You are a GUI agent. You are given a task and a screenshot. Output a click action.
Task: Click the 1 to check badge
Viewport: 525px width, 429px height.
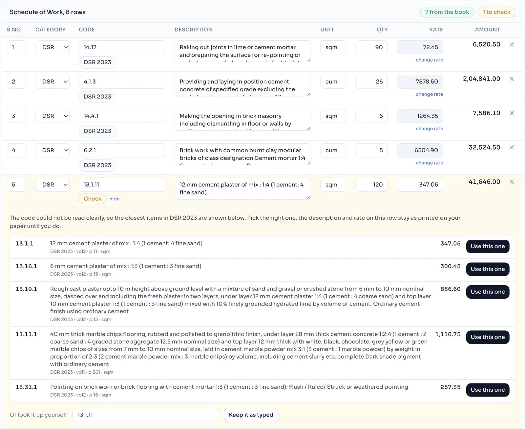click(496, 12)
